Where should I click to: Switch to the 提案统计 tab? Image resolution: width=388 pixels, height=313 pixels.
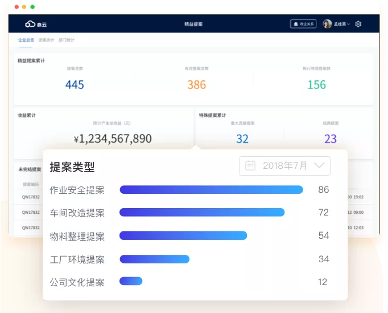coord(46,40)
